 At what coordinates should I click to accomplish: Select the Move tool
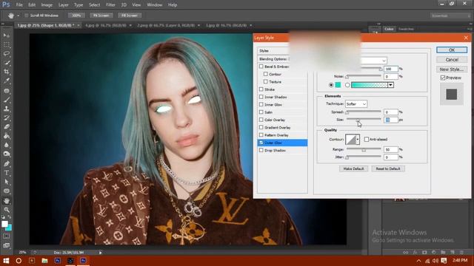tap(7, 35)
